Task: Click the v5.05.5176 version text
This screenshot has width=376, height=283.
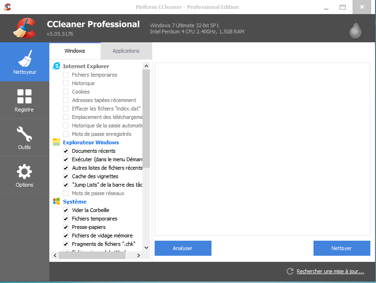Action: (x=60, y=34)
